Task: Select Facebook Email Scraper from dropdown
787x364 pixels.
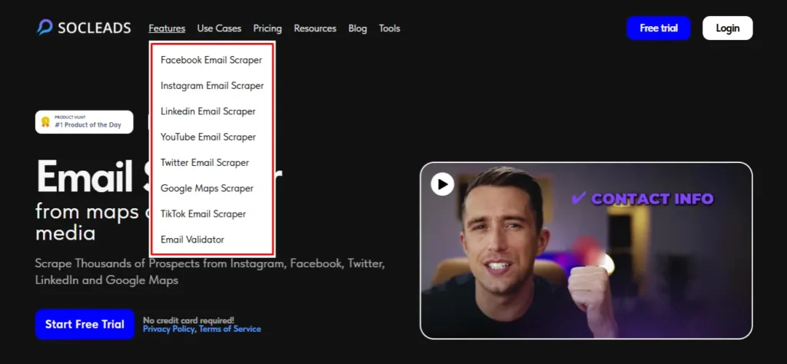Action: click(x=211, y=60)
